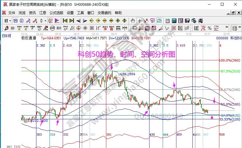Open the calendar icon showing 21
Image resolution: width=242 pixels, height=148 pixels.
[x=167, y=21]
